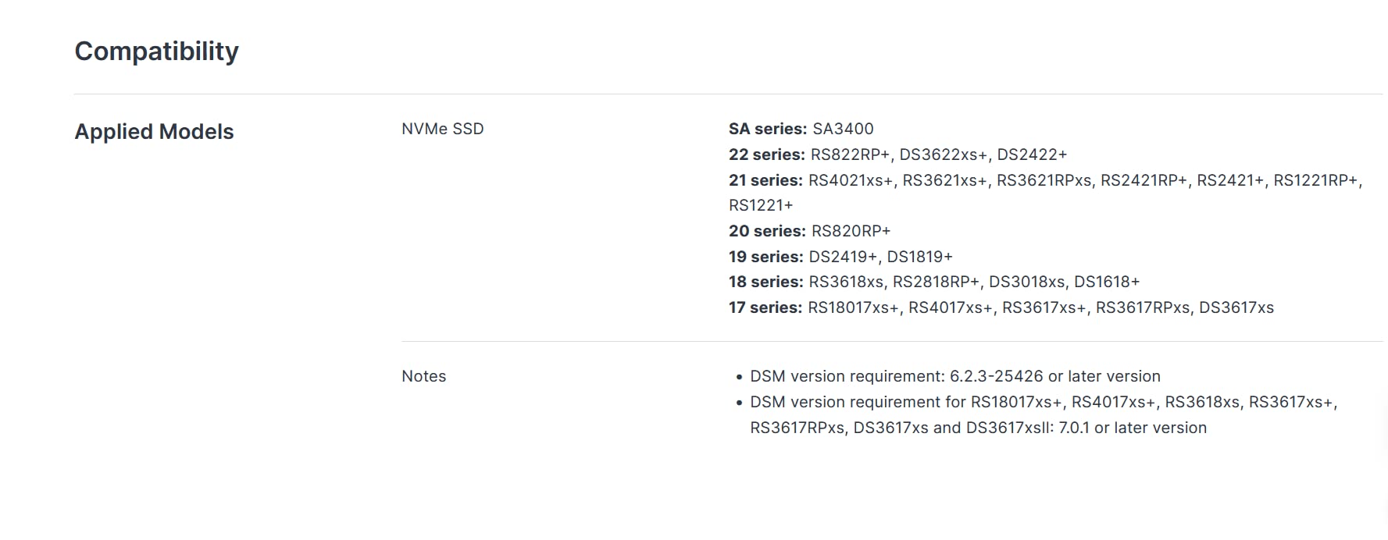Select the DS1819+ model text
The width and height of the screenshot is (1388, 540).
coord(919,257)
